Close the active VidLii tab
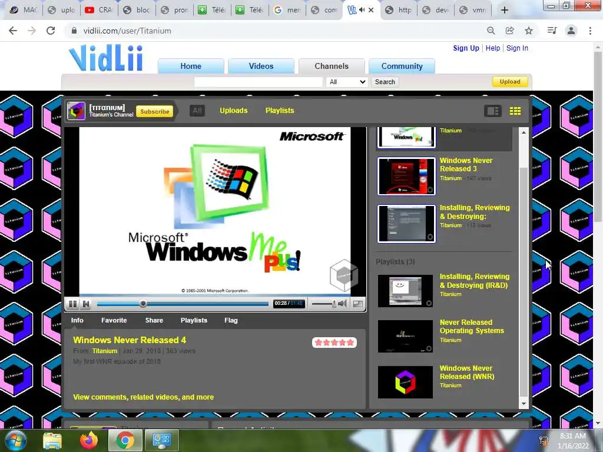The width and height of the screenshot is (603, 452). 371,11
